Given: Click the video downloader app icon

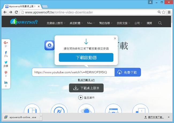Looking at the screenshot, I should (50, 45).
